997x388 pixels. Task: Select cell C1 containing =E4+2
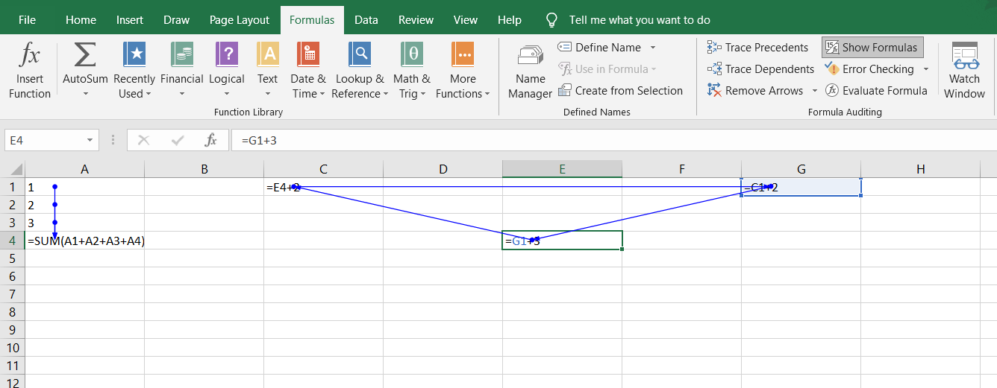[323, 187]
